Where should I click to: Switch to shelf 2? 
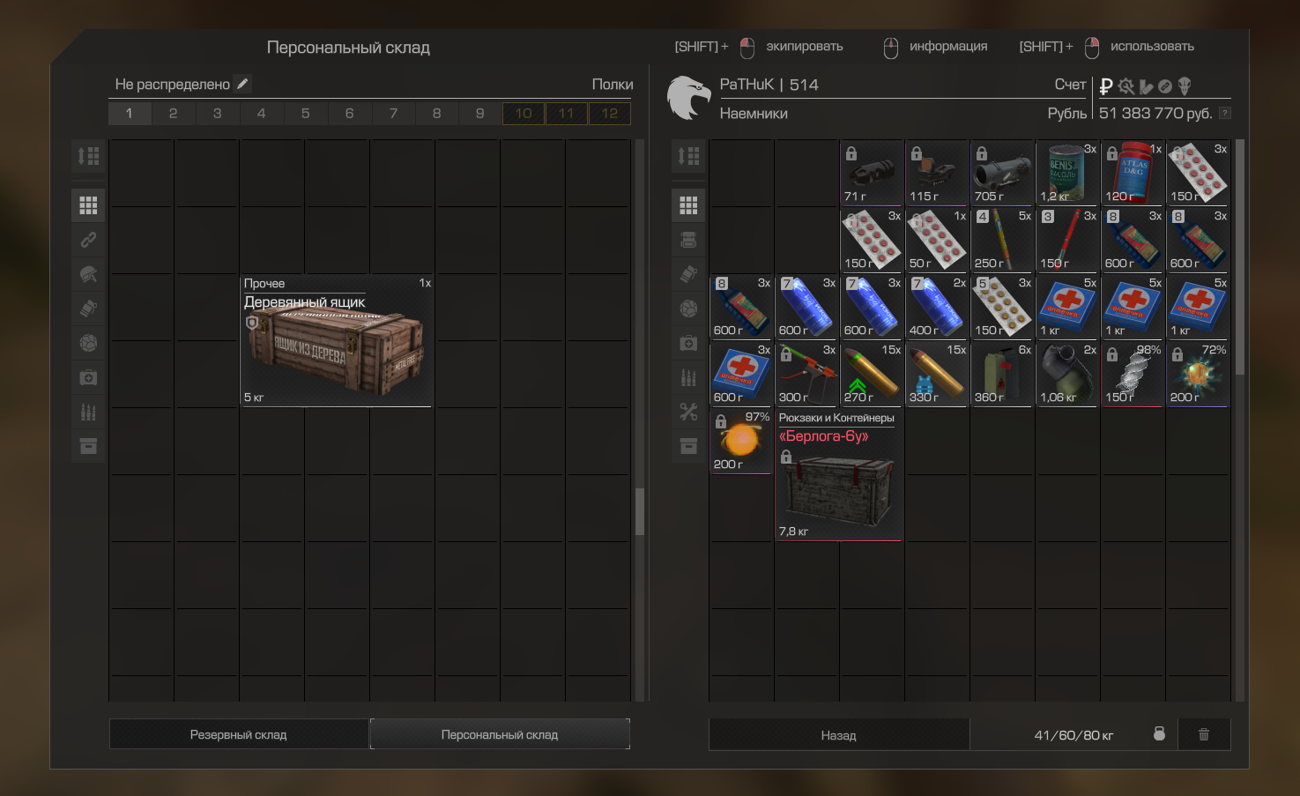(173, 113)
